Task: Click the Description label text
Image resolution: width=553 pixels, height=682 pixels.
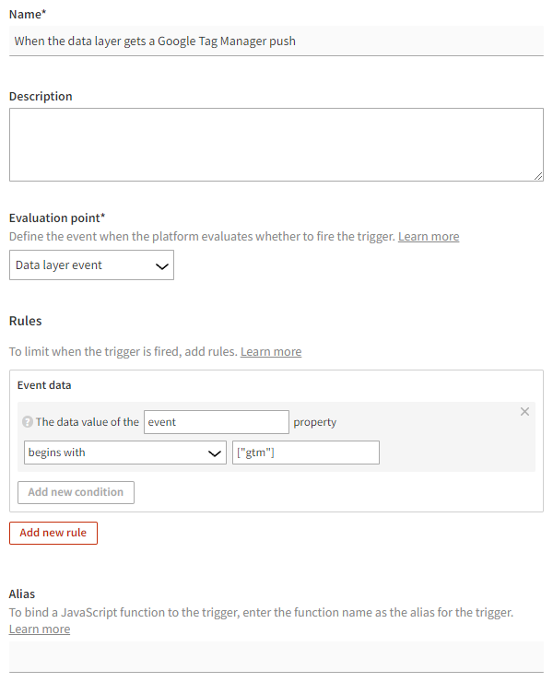Action: pos(41,96)
